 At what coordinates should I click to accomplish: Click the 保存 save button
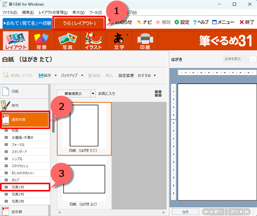tap(45, 75)
